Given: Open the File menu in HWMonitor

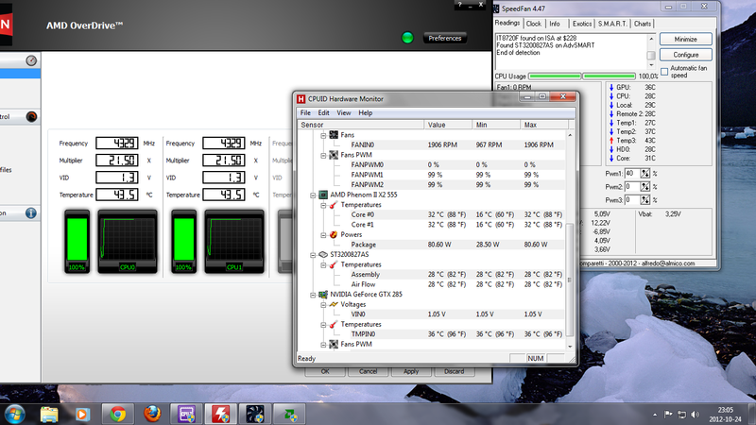Looking at the screenshot, I should point(305,112).
